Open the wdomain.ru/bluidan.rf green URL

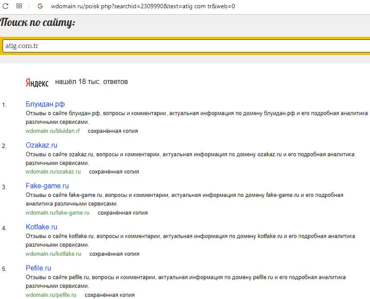pyautogui.click(x=53, y=131)
